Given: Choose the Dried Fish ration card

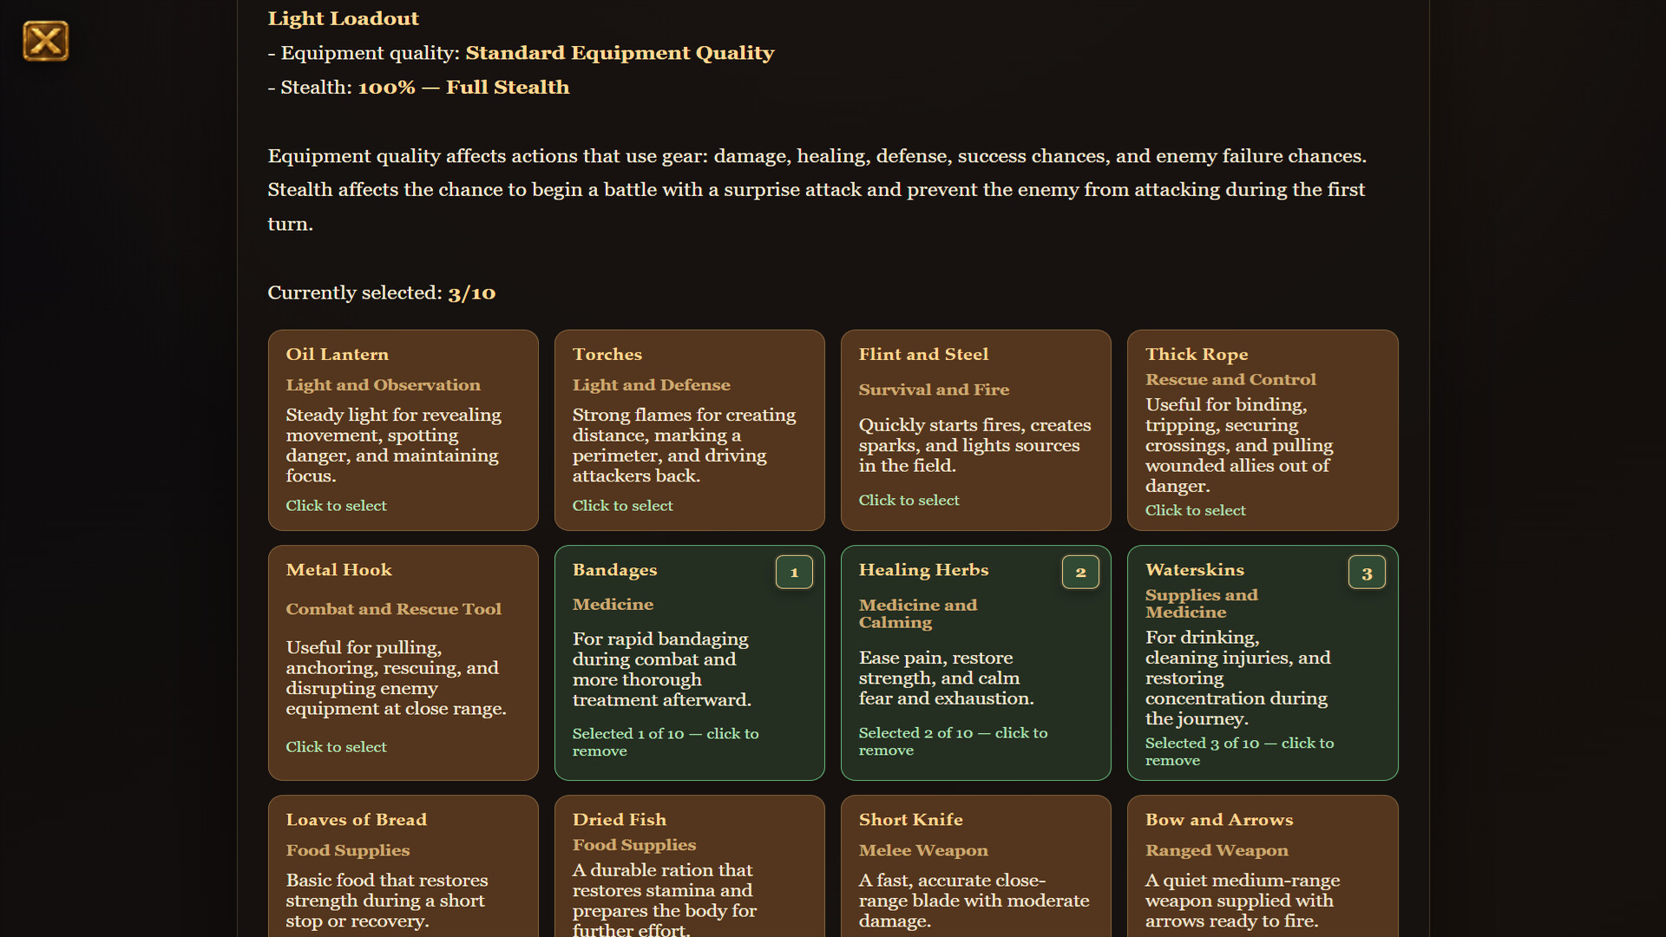Looking at the screenshot, I should [689, 866].
